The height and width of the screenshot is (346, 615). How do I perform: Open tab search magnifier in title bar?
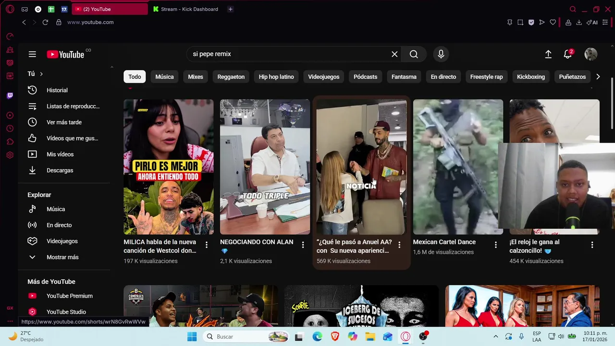coord(573,9)
